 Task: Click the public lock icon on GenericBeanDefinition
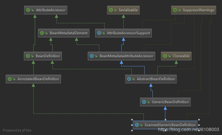pos(148,102)
